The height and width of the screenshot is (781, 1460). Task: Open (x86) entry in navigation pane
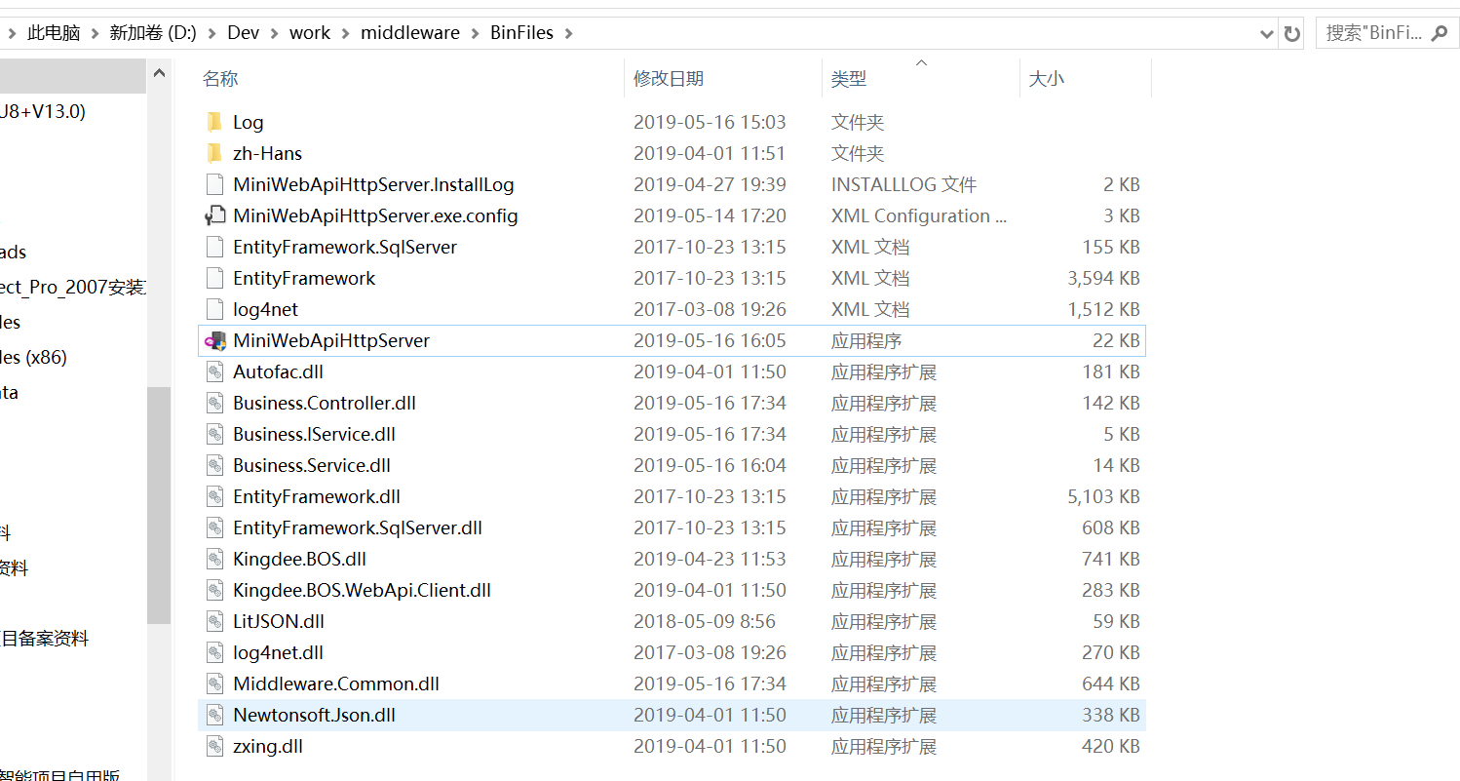click(x=34, y=357)
